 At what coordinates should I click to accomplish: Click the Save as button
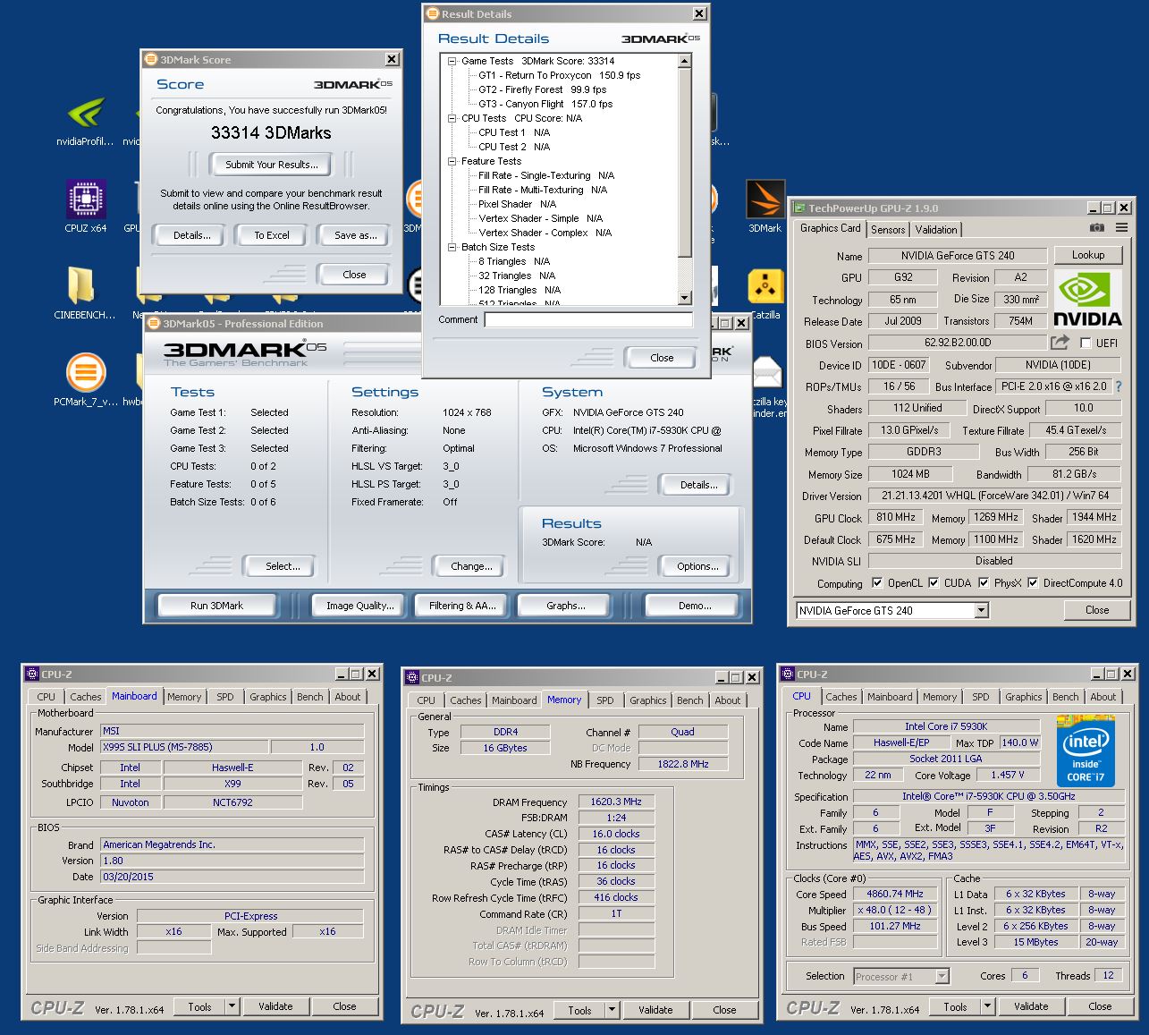tap(355, 235)
